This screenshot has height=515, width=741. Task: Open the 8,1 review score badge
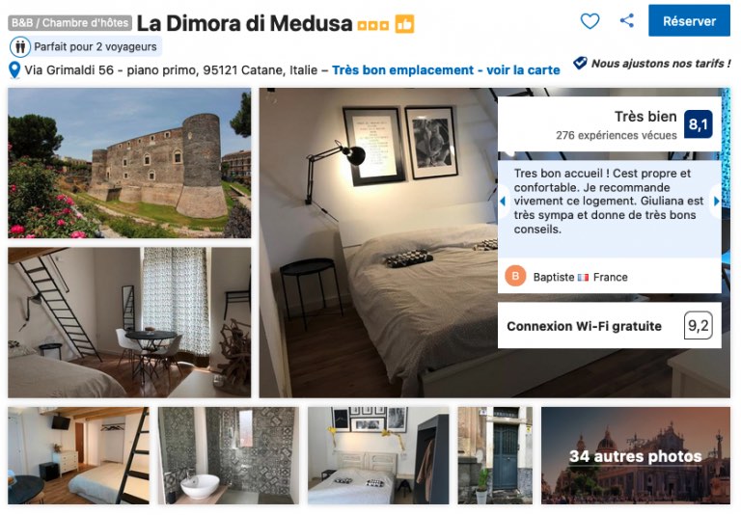point(698,124)
